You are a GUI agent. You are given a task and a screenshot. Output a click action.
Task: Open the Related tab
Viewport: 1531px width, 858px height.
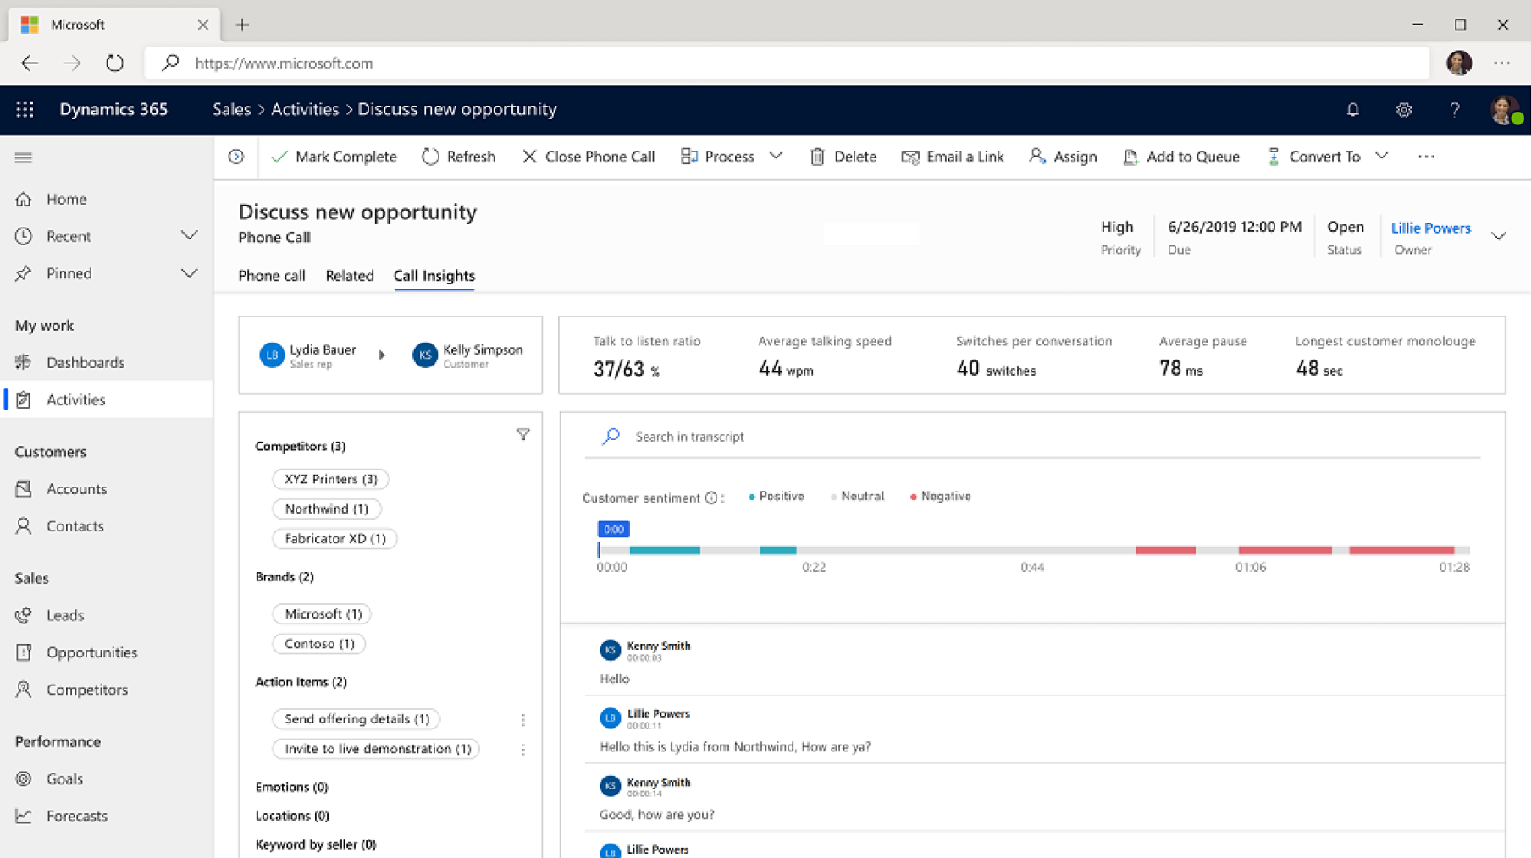349,275
